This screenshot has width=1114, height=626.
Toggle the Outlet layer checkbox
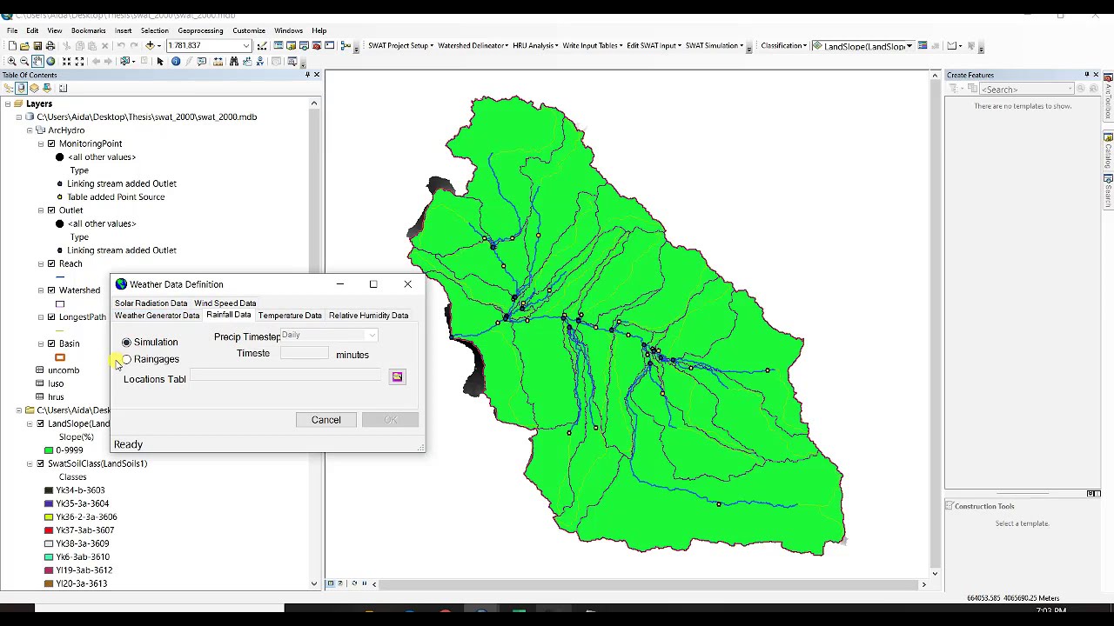point(51,210)
